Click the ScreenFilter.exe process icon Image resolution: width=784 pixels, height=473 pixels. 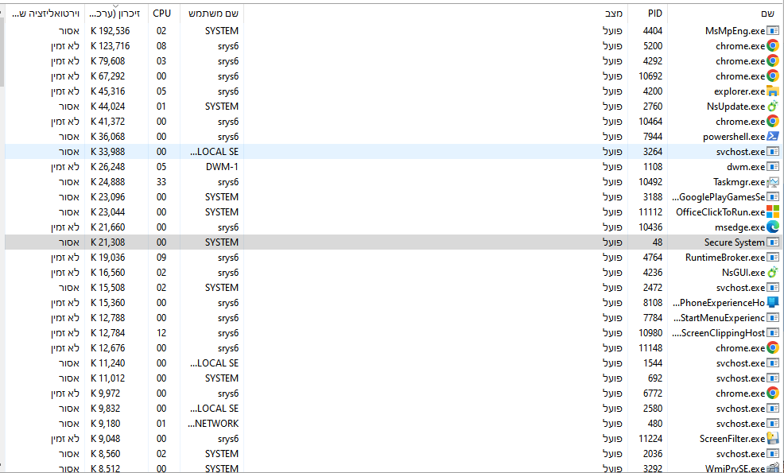772,439
